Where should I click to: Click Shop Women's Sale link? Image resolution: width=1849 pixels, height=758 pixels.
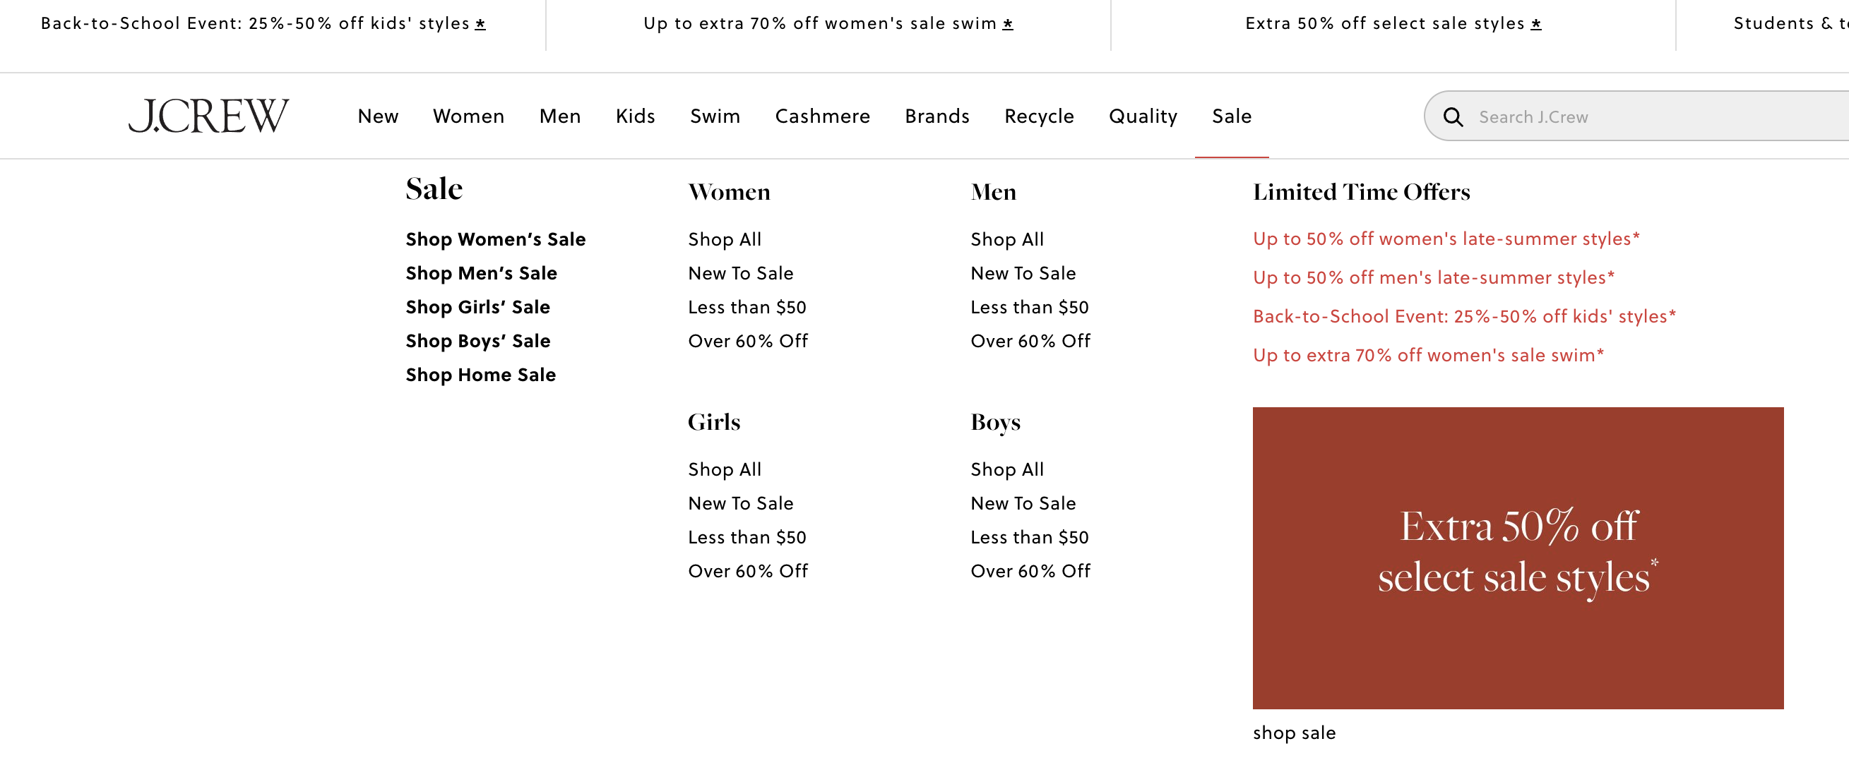pyautogui.click(x=495, y=239)
